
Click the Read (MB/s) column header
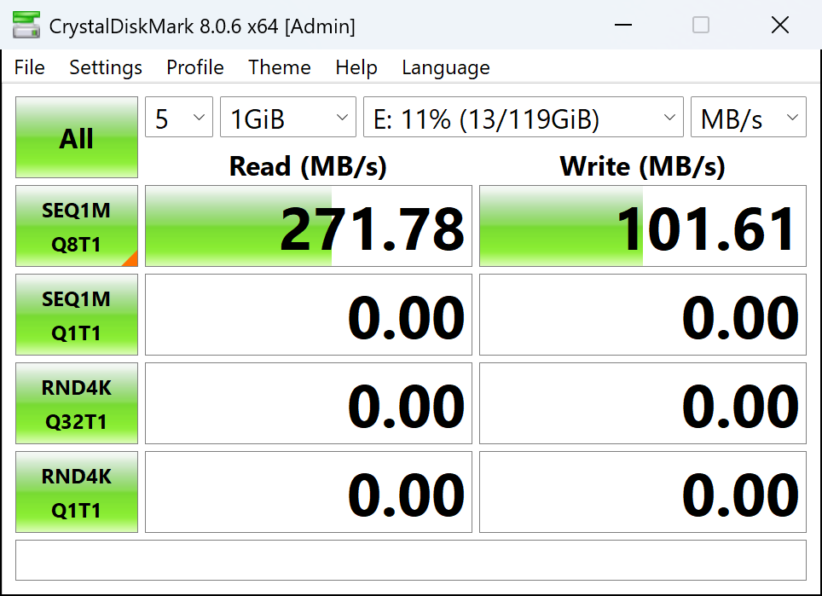[x=309, y=166]
